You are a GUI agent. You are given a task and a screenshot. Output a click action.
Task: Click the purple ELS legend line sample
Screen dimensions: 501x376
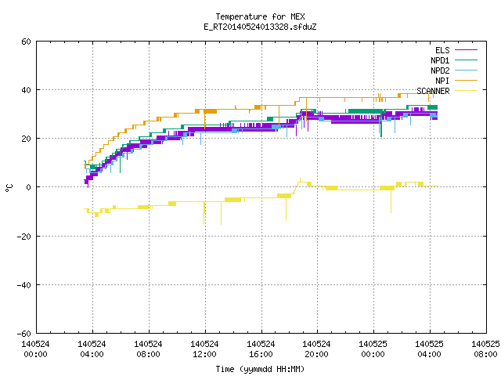(x=466, y=50)
